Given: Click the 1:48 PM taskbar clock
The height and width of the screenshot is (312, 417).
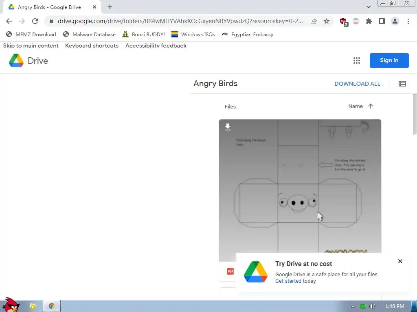Looking at the screenshot, I should 395,306.
